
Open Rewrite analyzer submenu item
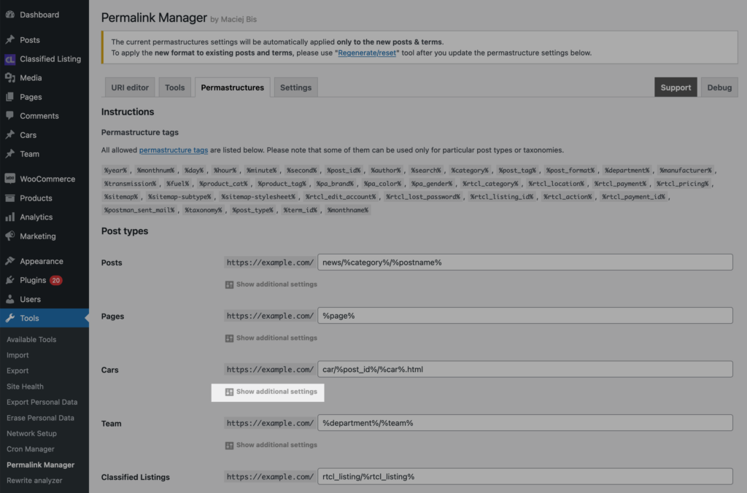34,481
